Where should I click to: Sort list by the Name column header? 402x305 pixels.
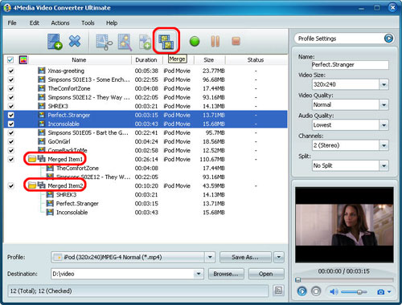[79, 59]
